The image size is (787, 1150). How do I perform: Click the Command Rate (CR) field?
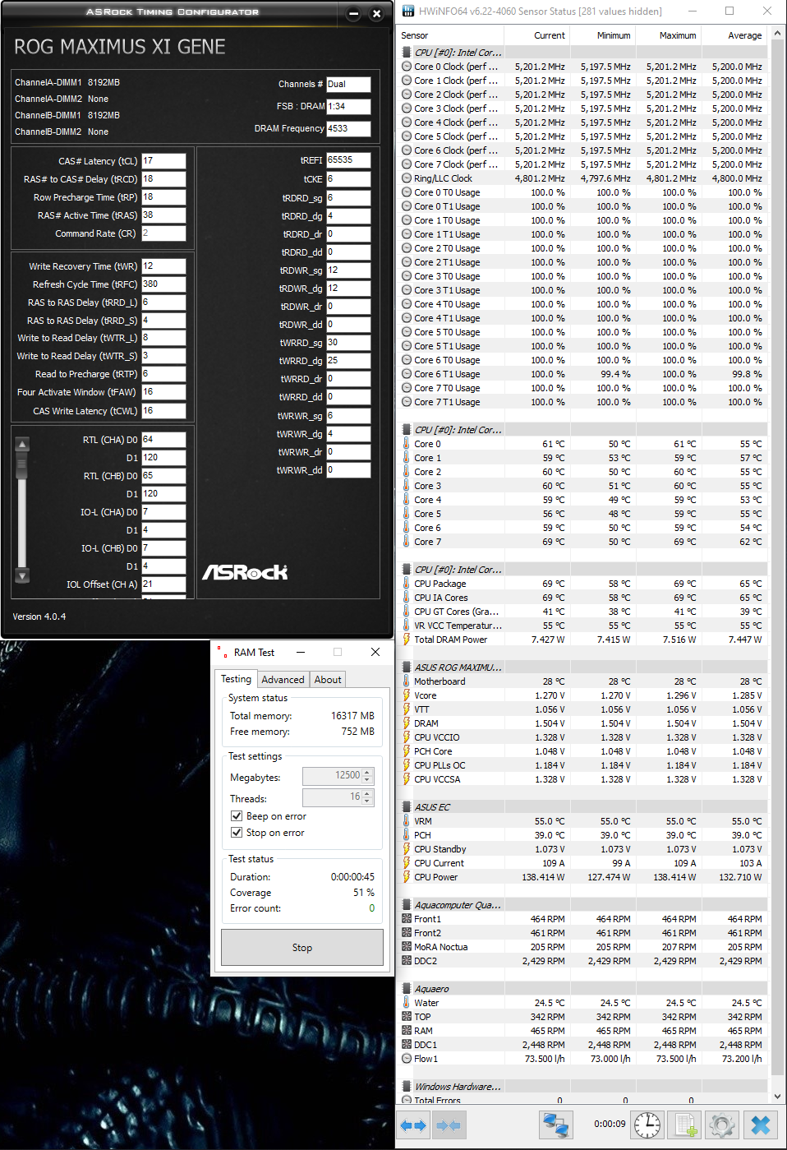163,233
